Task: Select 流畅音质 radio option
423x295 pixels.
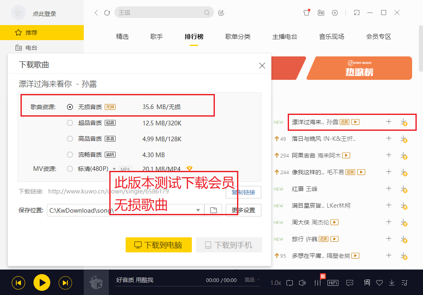Action: coord(70,155)
